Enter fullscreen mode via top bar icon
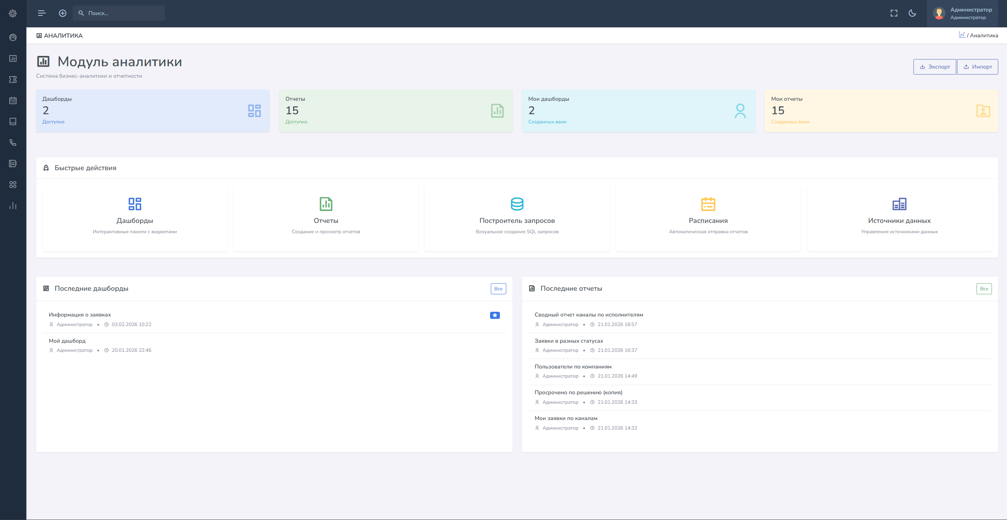Screen dimensions: 1007x520 click(894, 13)
